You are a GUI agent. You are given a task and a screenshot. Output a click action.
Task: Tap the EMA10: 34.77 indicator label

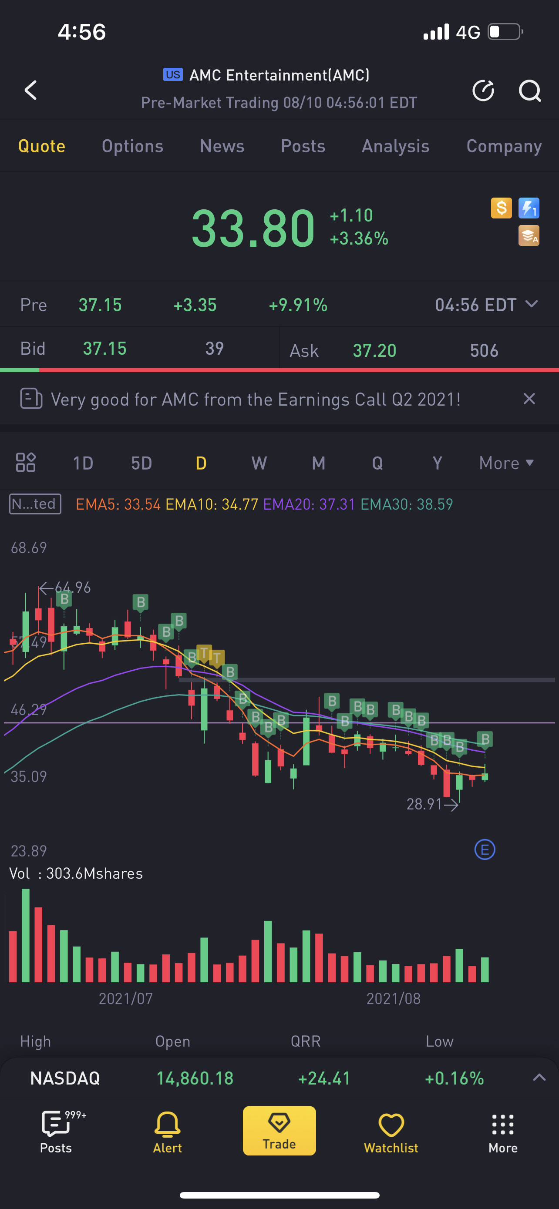click(212, 504)
